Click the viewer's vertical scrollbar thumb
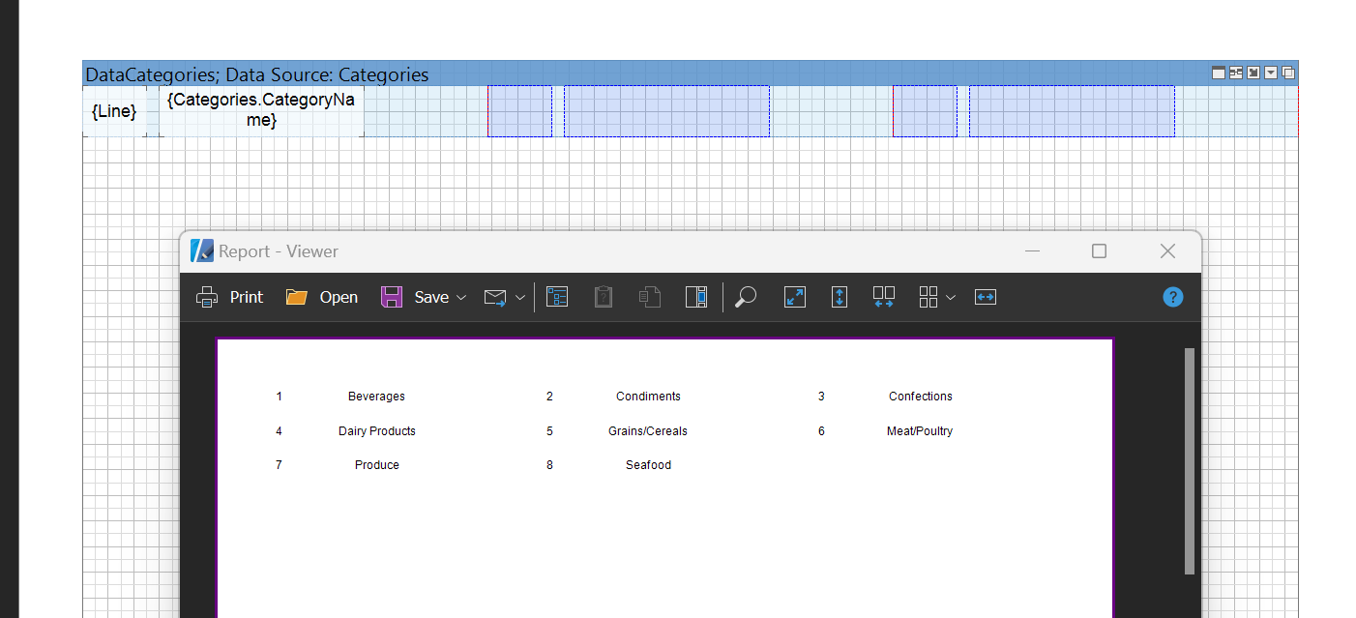The height and width of the screenshot is (618, 1356). 1190,461
